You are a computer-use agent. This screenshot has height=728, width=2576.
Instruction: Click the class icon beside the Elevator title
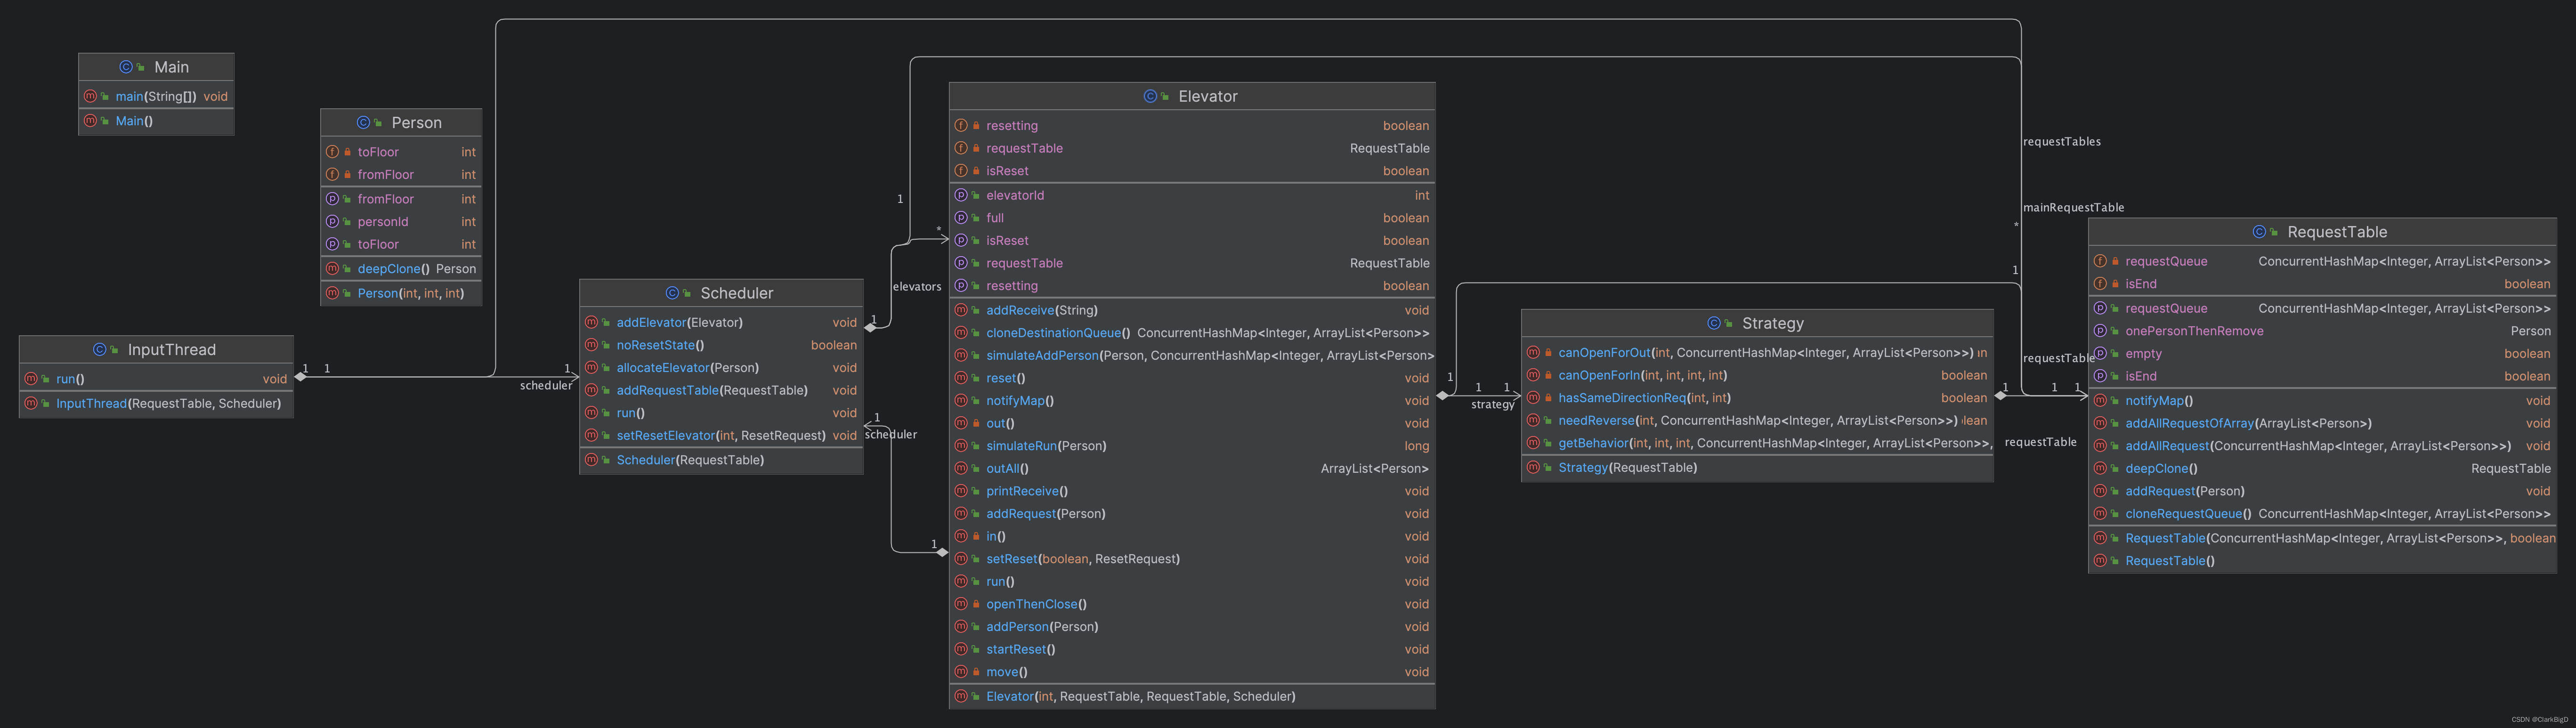[1151, 97]
